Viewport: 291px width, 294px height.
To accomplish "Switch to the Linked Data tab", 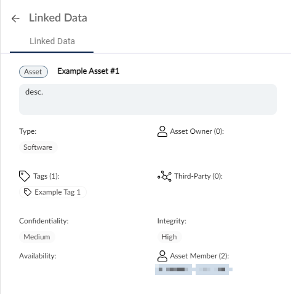I will [x=52, y=41].
